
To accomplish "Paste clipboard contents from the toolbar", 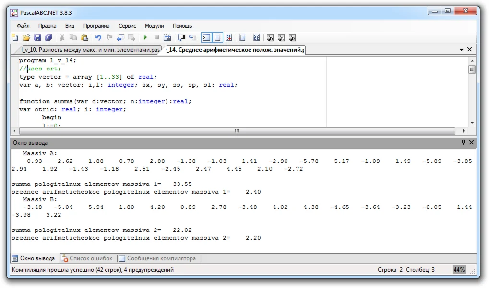I will (84, 37).
